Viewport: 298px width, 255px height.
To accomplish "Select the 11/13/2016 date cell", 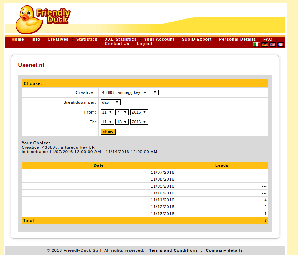I will 99,214.
